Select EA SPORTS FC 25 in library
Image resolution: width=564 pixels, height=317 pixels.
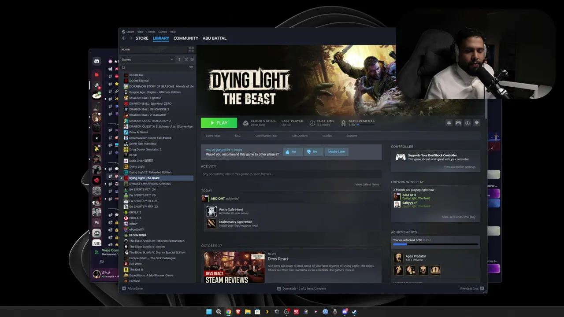[142, 195]
